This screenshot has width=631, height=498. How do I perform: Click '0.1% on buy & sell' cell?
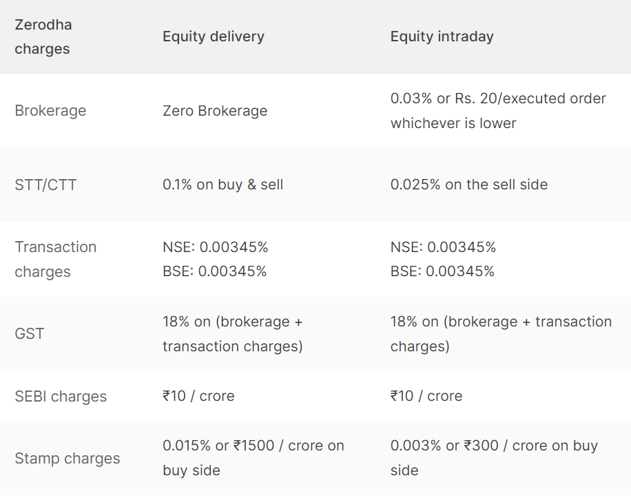pos(223,185)
